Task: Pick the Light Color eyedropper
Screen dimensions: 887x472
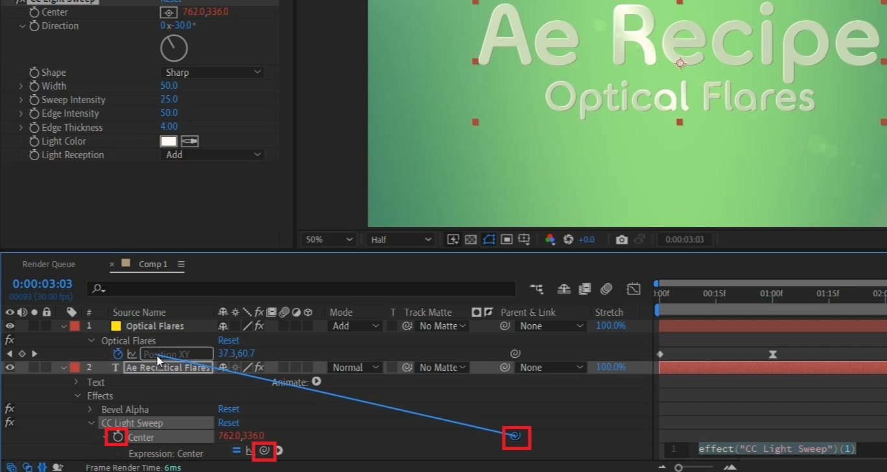Action: point(189,141)
